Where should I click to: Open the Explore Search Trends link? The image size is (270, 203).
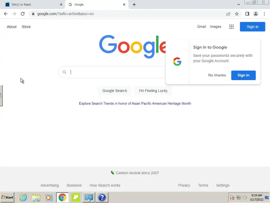coord(135,103)
